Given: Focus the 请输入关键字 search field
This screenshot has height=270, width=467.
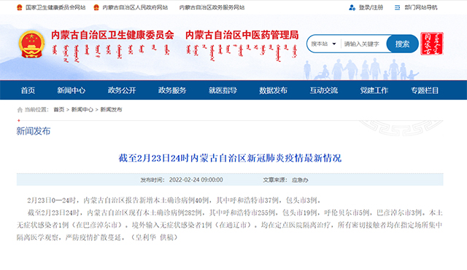Looking at the screenshot, I should (x=363, y=44).
